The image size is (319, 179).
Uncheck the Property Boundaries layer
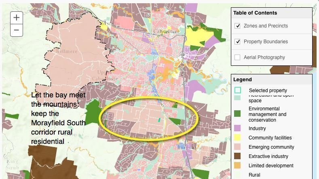[x=238, y=42]
